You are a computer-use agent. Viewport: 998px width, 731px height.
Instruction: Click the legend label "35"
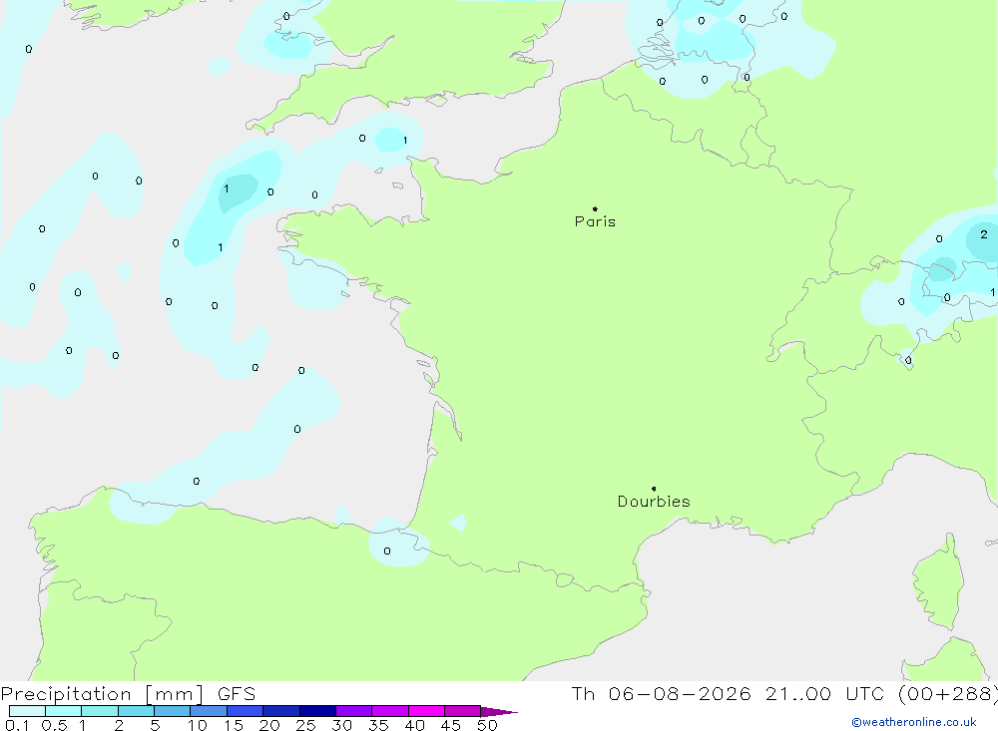click(x=378, y=725)
